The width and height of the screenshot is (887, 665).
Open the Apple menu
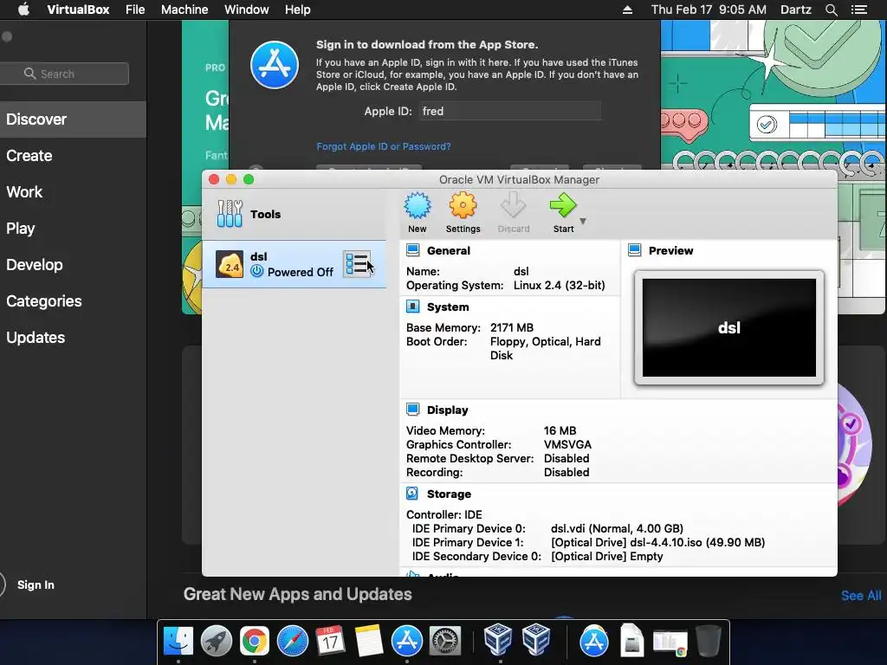(23, 10)
